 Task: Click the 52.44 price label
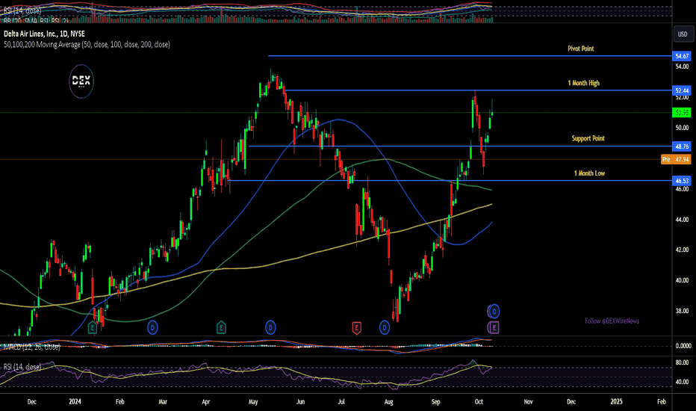coord(682,90)
